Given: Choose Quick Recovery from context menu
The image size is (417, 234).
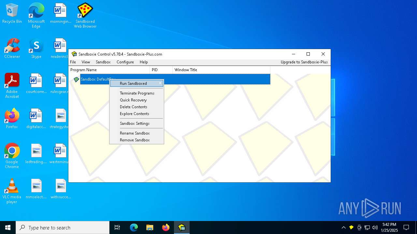Looking at the screenshot, I should tap(137, 100).
